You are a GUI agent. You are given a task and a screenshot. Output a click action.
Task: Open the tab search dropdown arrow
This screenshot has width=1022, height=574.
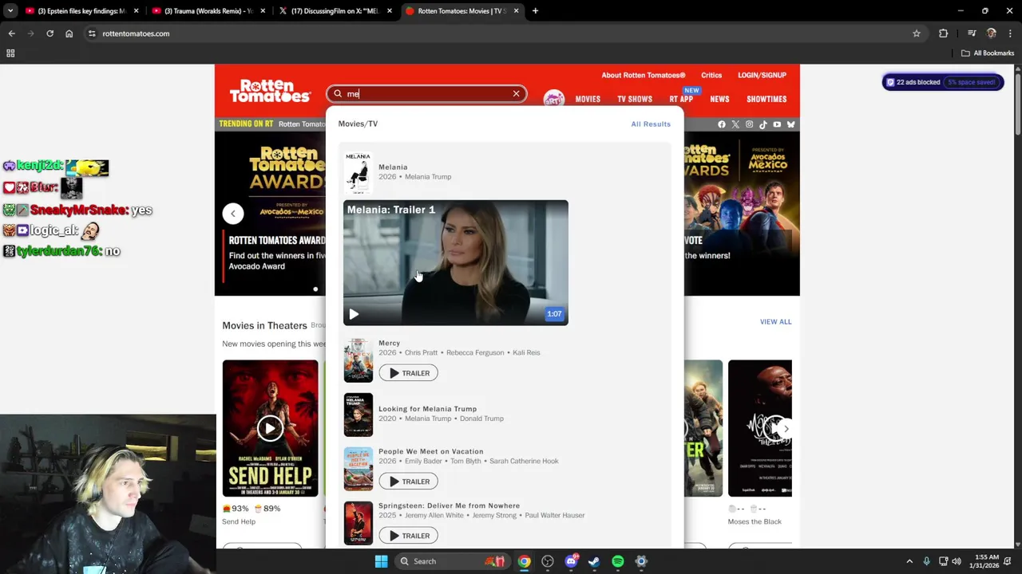(x=10, y=11)
